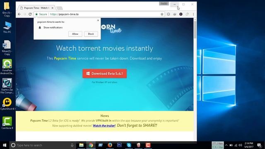Click Download Beta 5.6.1 button
The image size is (265, 149).
(105, 74)
